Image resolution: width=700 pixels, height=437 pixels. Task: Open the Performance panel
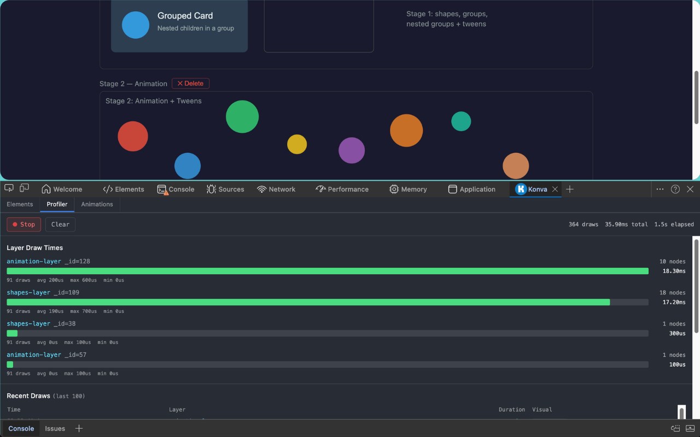tap(342, 189)
